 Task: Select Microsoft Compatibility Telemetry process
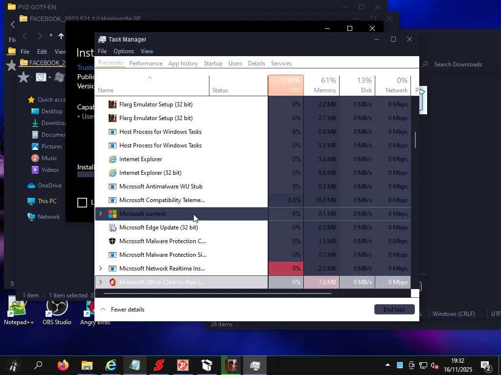click(253, 200)
